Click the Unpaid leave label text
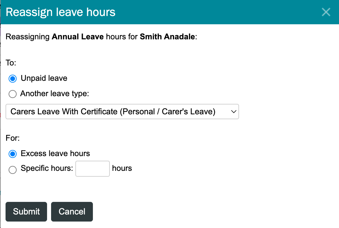Viewport: 339px width, 228px height. [x=44, y=78]
